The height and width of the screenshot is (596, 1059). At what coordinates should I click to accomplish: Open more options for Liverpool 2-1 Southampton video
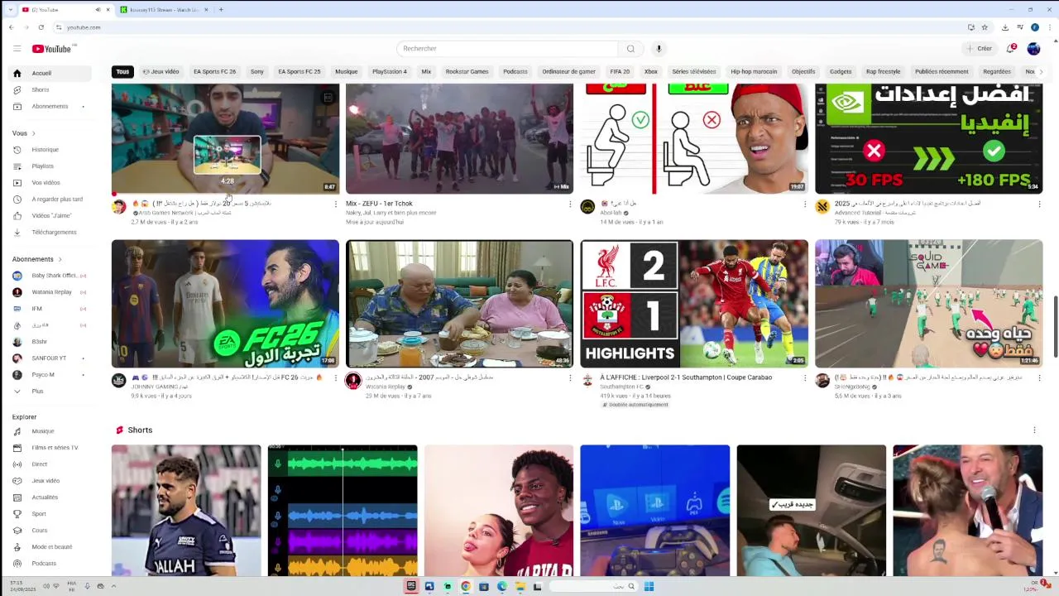pyautogui.click(x=804, y=378)
